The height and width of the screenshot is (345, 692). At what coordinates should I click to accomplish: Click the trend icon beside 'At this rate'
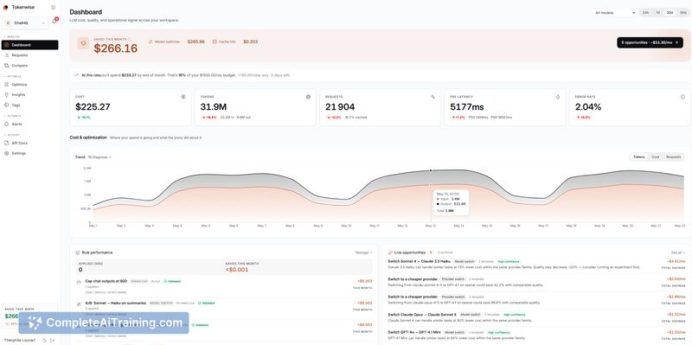[77, 75]
